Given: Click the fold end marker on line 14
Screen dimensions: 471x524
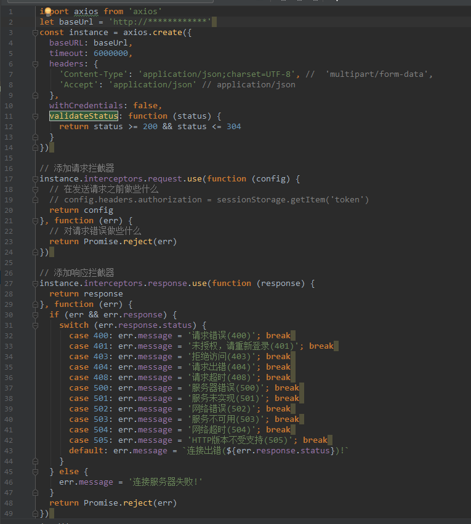Looking at the screenshot, I should pos(35,148).
